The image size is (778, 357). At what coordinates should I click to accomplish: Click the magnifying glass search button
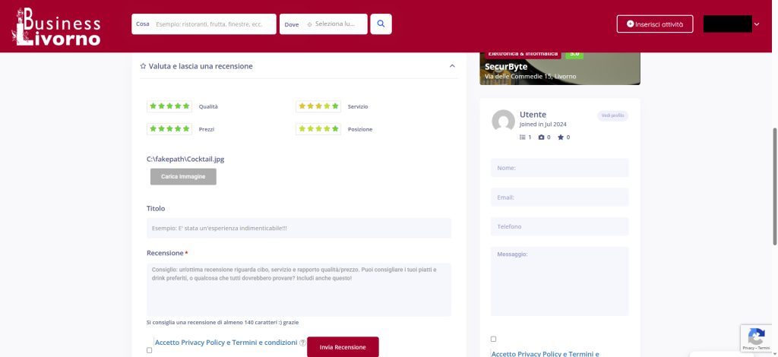[x=381, y=24]
